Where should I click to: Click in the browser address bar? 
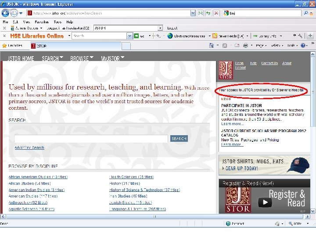click(109, 13)
